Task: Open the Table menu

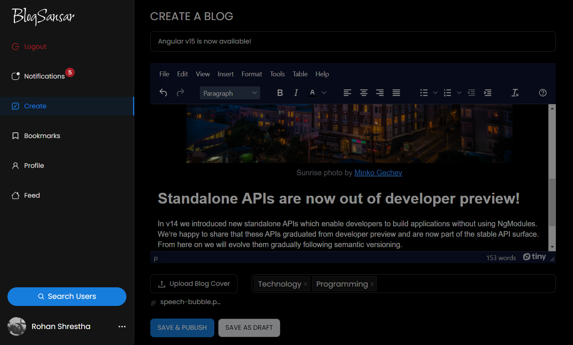Action: click(300, 74)
